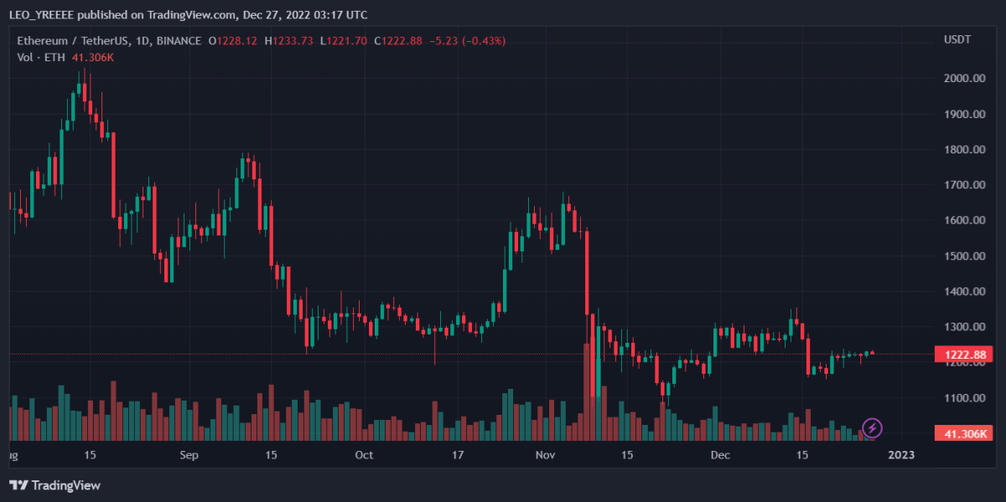Select the Ethereum / TetherUS symbol title
Screen dimensions: 1006x502
[x=72, y=40]
